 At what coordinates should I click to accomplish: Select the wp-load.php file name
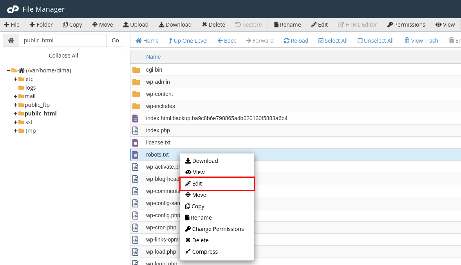161,252
